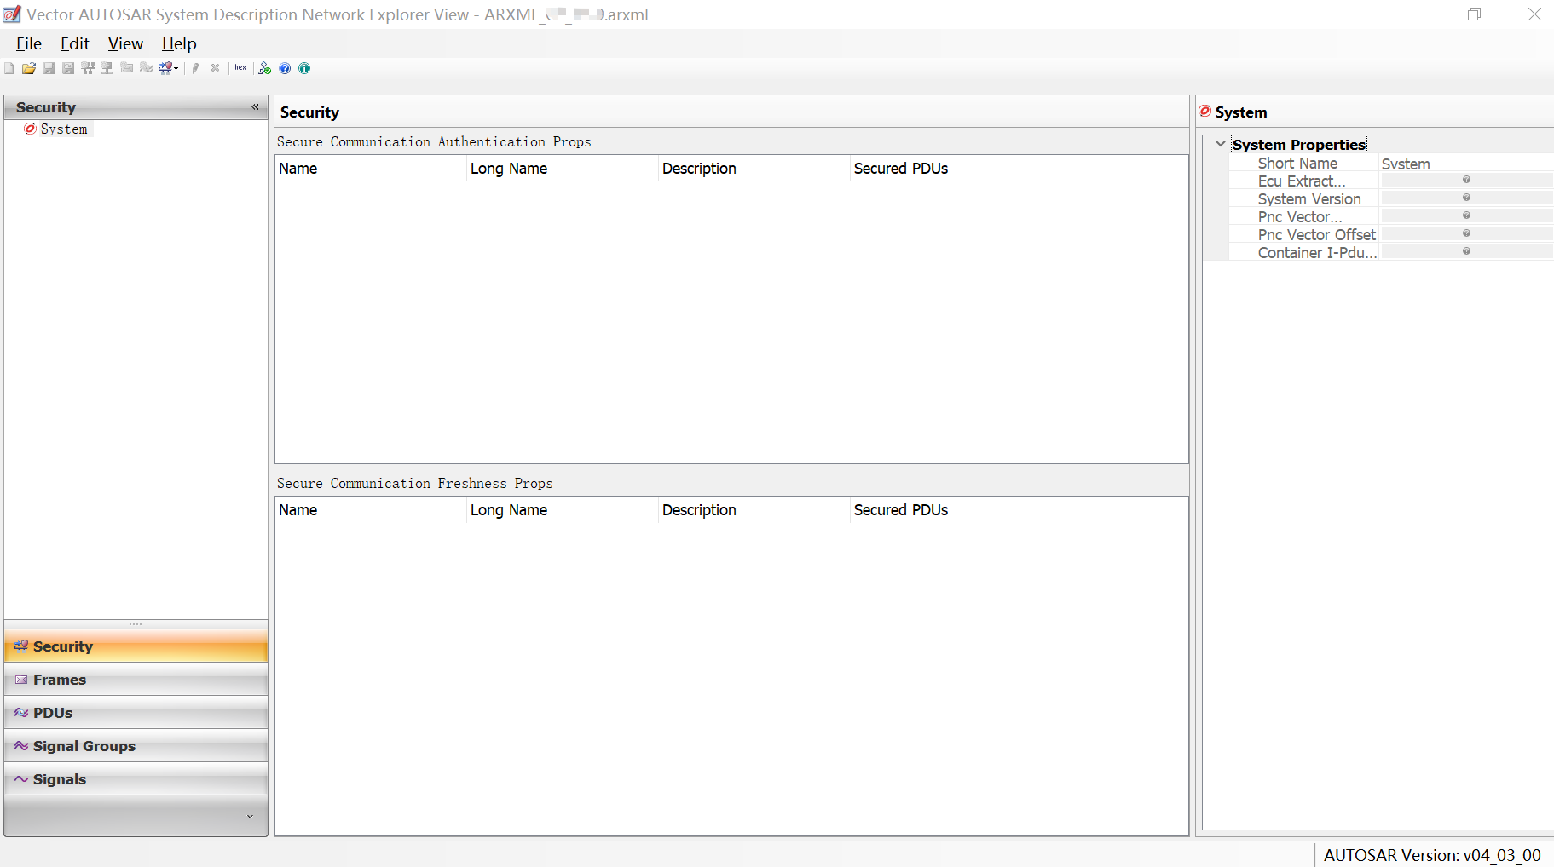The image size is (1554, 867).
Task: Sort Freshness Props by Secured PDUs column
Action: (946, 510)
